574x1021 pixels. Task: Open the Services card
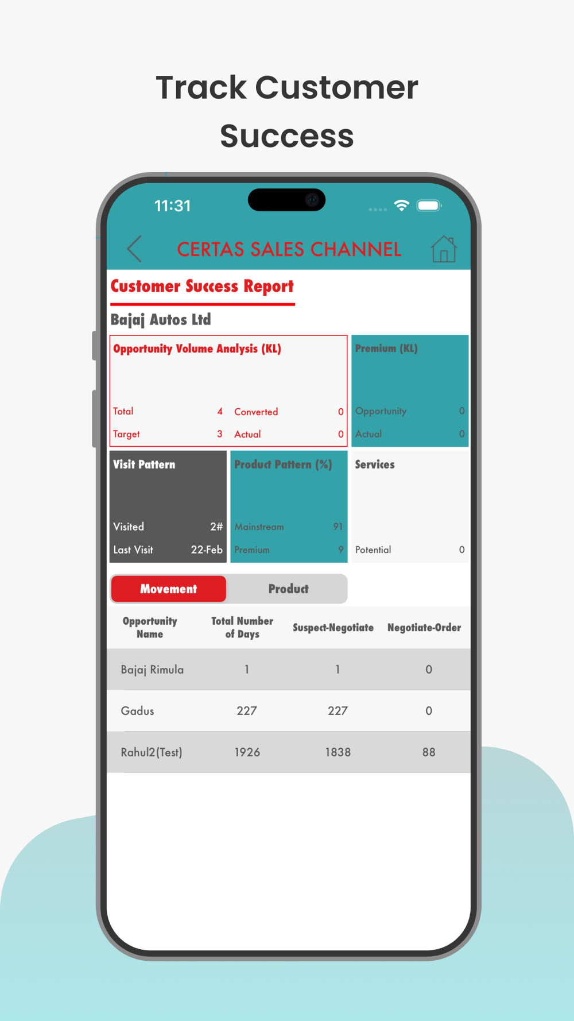[x=410, y=506]
